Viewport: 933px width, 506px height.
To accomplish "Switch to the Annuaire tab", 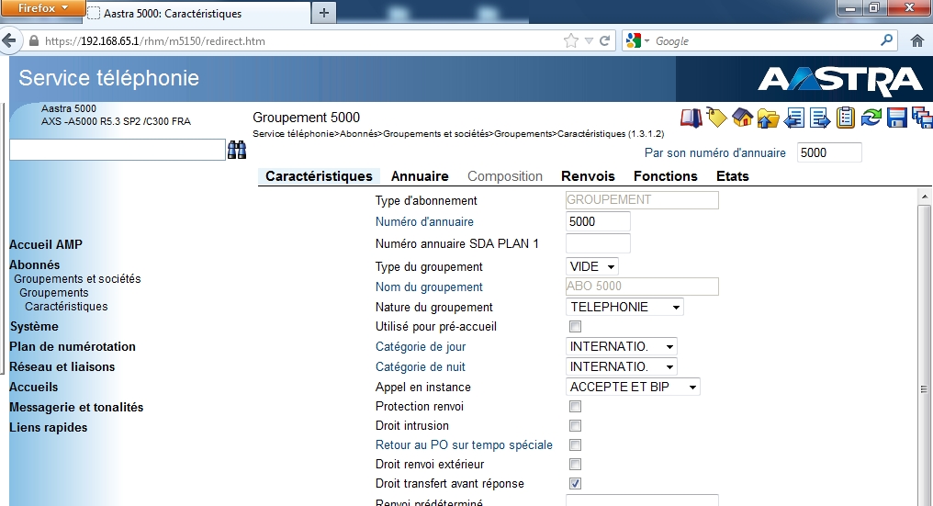I will tap(420, 176).
